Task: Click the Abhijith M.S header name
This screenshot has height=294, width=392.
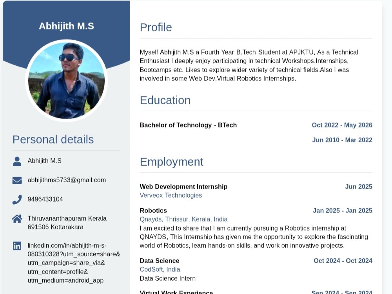Action: coord(67,26)
